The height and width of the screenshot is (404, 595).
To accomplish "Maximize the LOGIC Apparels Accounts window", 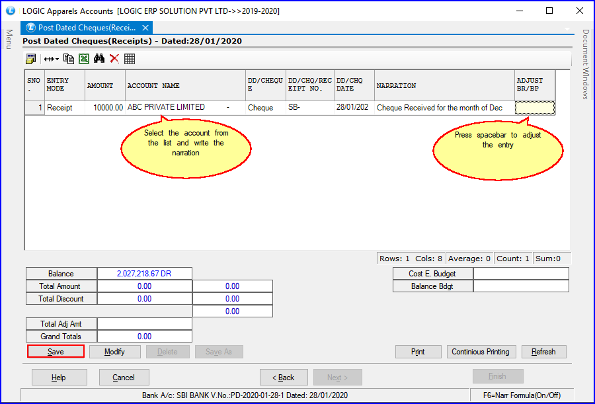I will tap(549, 11).
